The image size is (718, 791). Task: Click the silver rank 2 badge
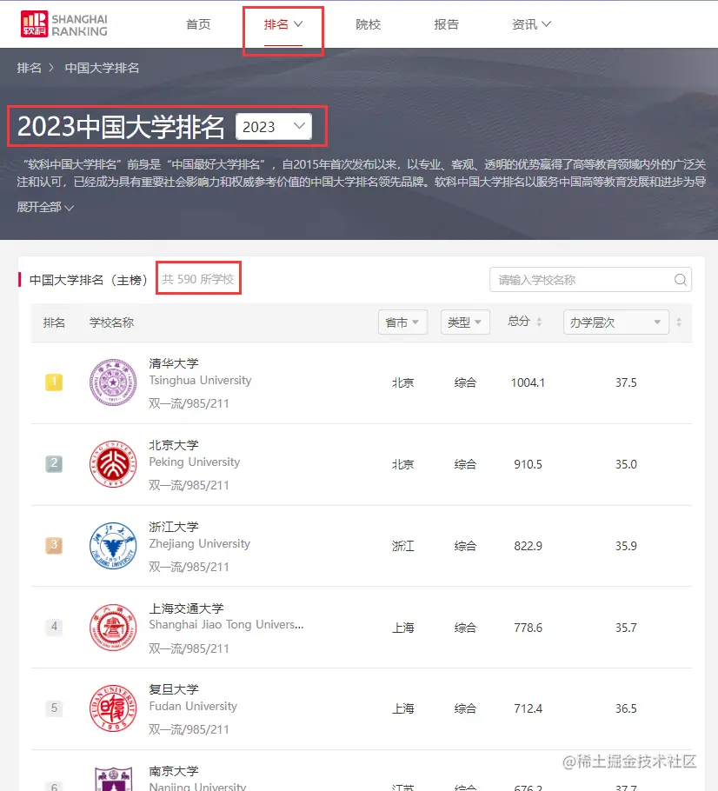54,463
